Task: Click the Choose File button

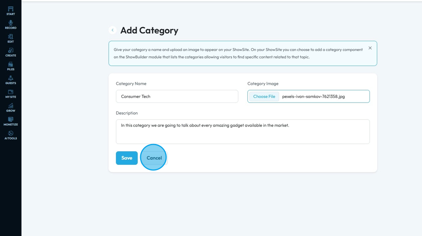Action: coord(264,97)
